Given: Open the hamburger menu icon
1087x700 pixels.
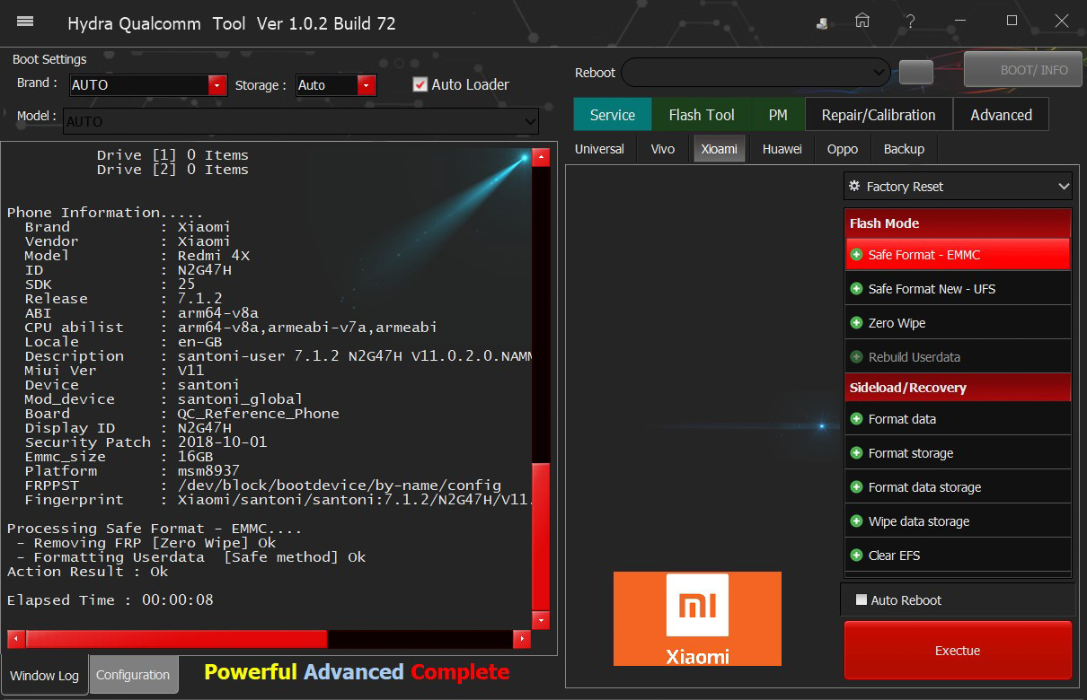Looking at the screenshot, I should (25, 22).
